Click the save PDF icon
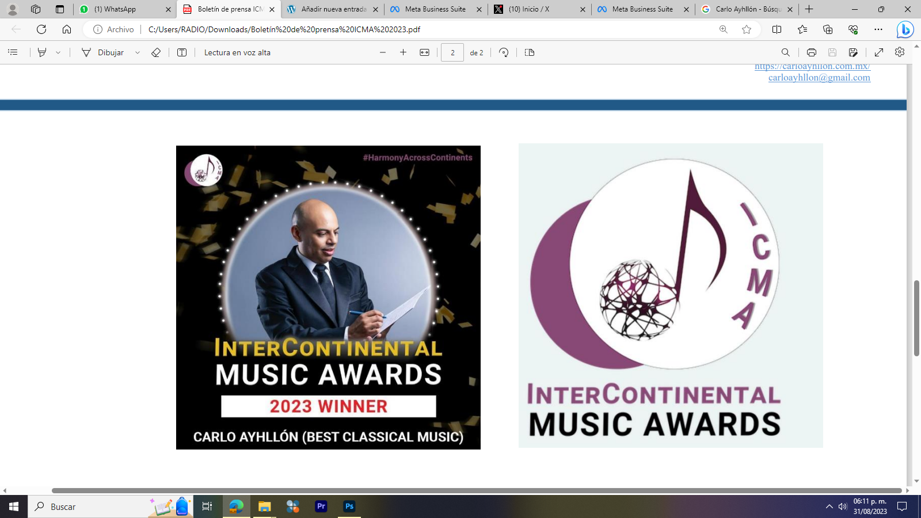Image resolution: width=921 pixels, height=518 pixels. click(x=832, y=52)
